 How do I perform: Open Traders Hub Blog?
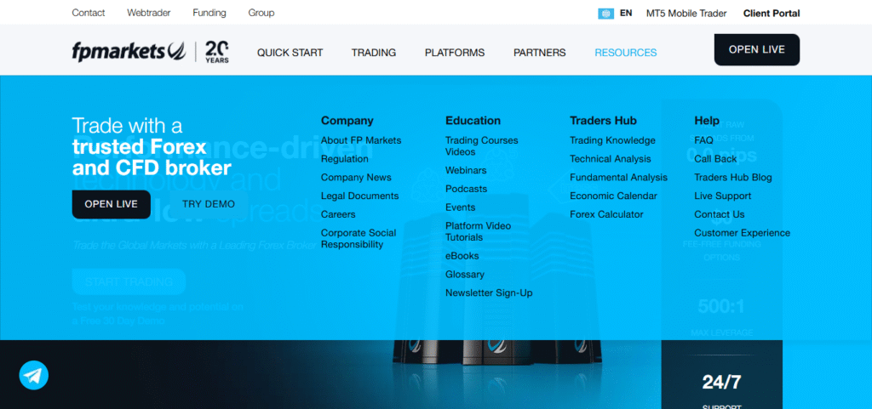733,178
